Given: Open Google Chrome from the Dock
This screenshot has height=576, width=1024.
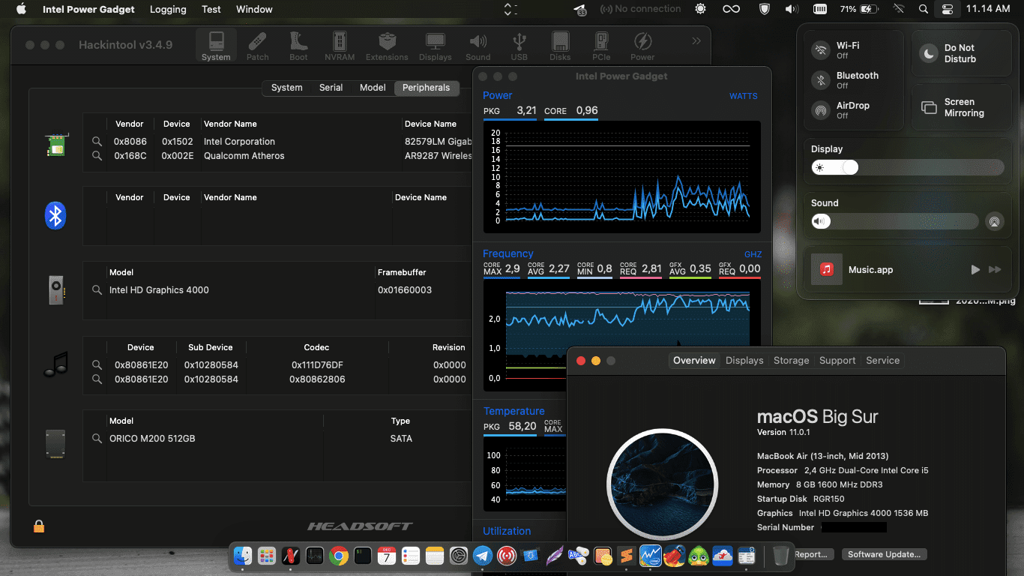Looking at the screenshot, I should coord(338,556).
